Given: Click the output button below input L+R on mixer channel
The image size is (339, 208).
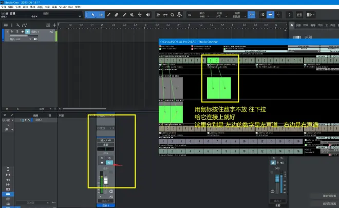Looking at the screenshot, I should click(106, 145).
